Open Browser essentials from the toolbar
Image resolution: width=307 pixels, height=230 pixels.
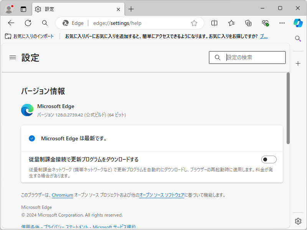(x=265, y=23)
